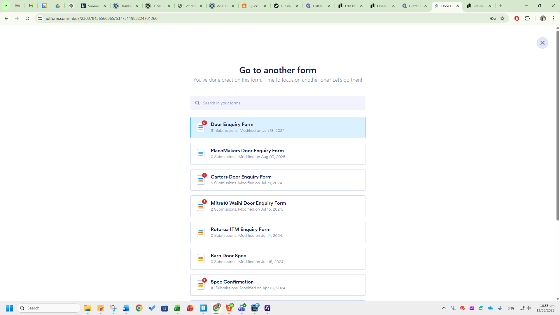Expand the tab search dropdown arrow
The image size is (560, 315).
6,6
